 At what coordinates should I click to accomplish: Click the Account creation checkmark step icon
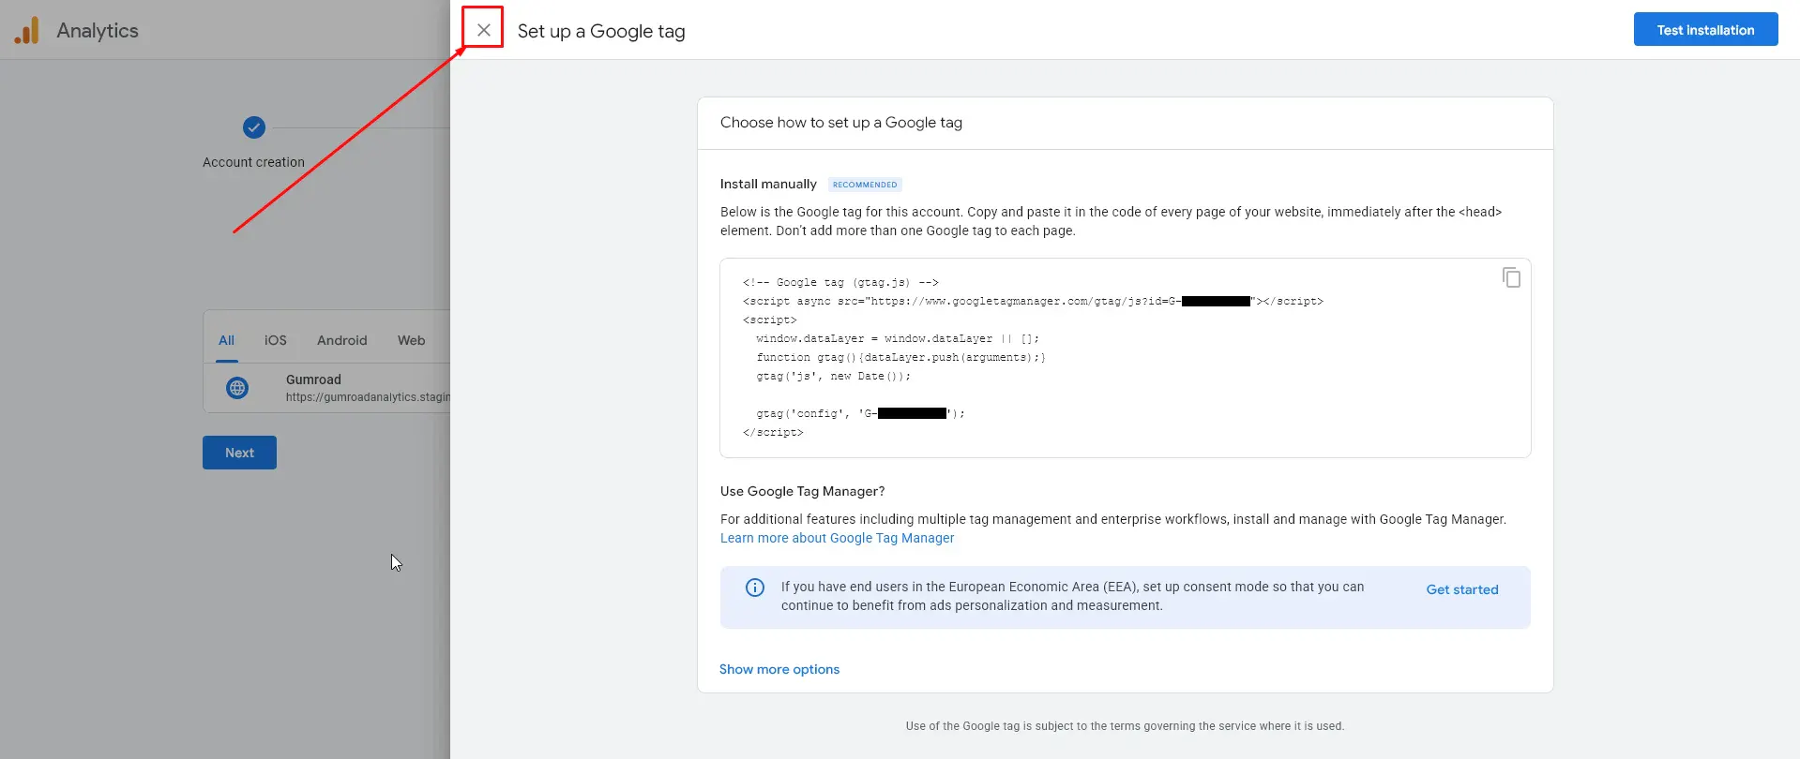pyautogui.click(x=254, y=127)
